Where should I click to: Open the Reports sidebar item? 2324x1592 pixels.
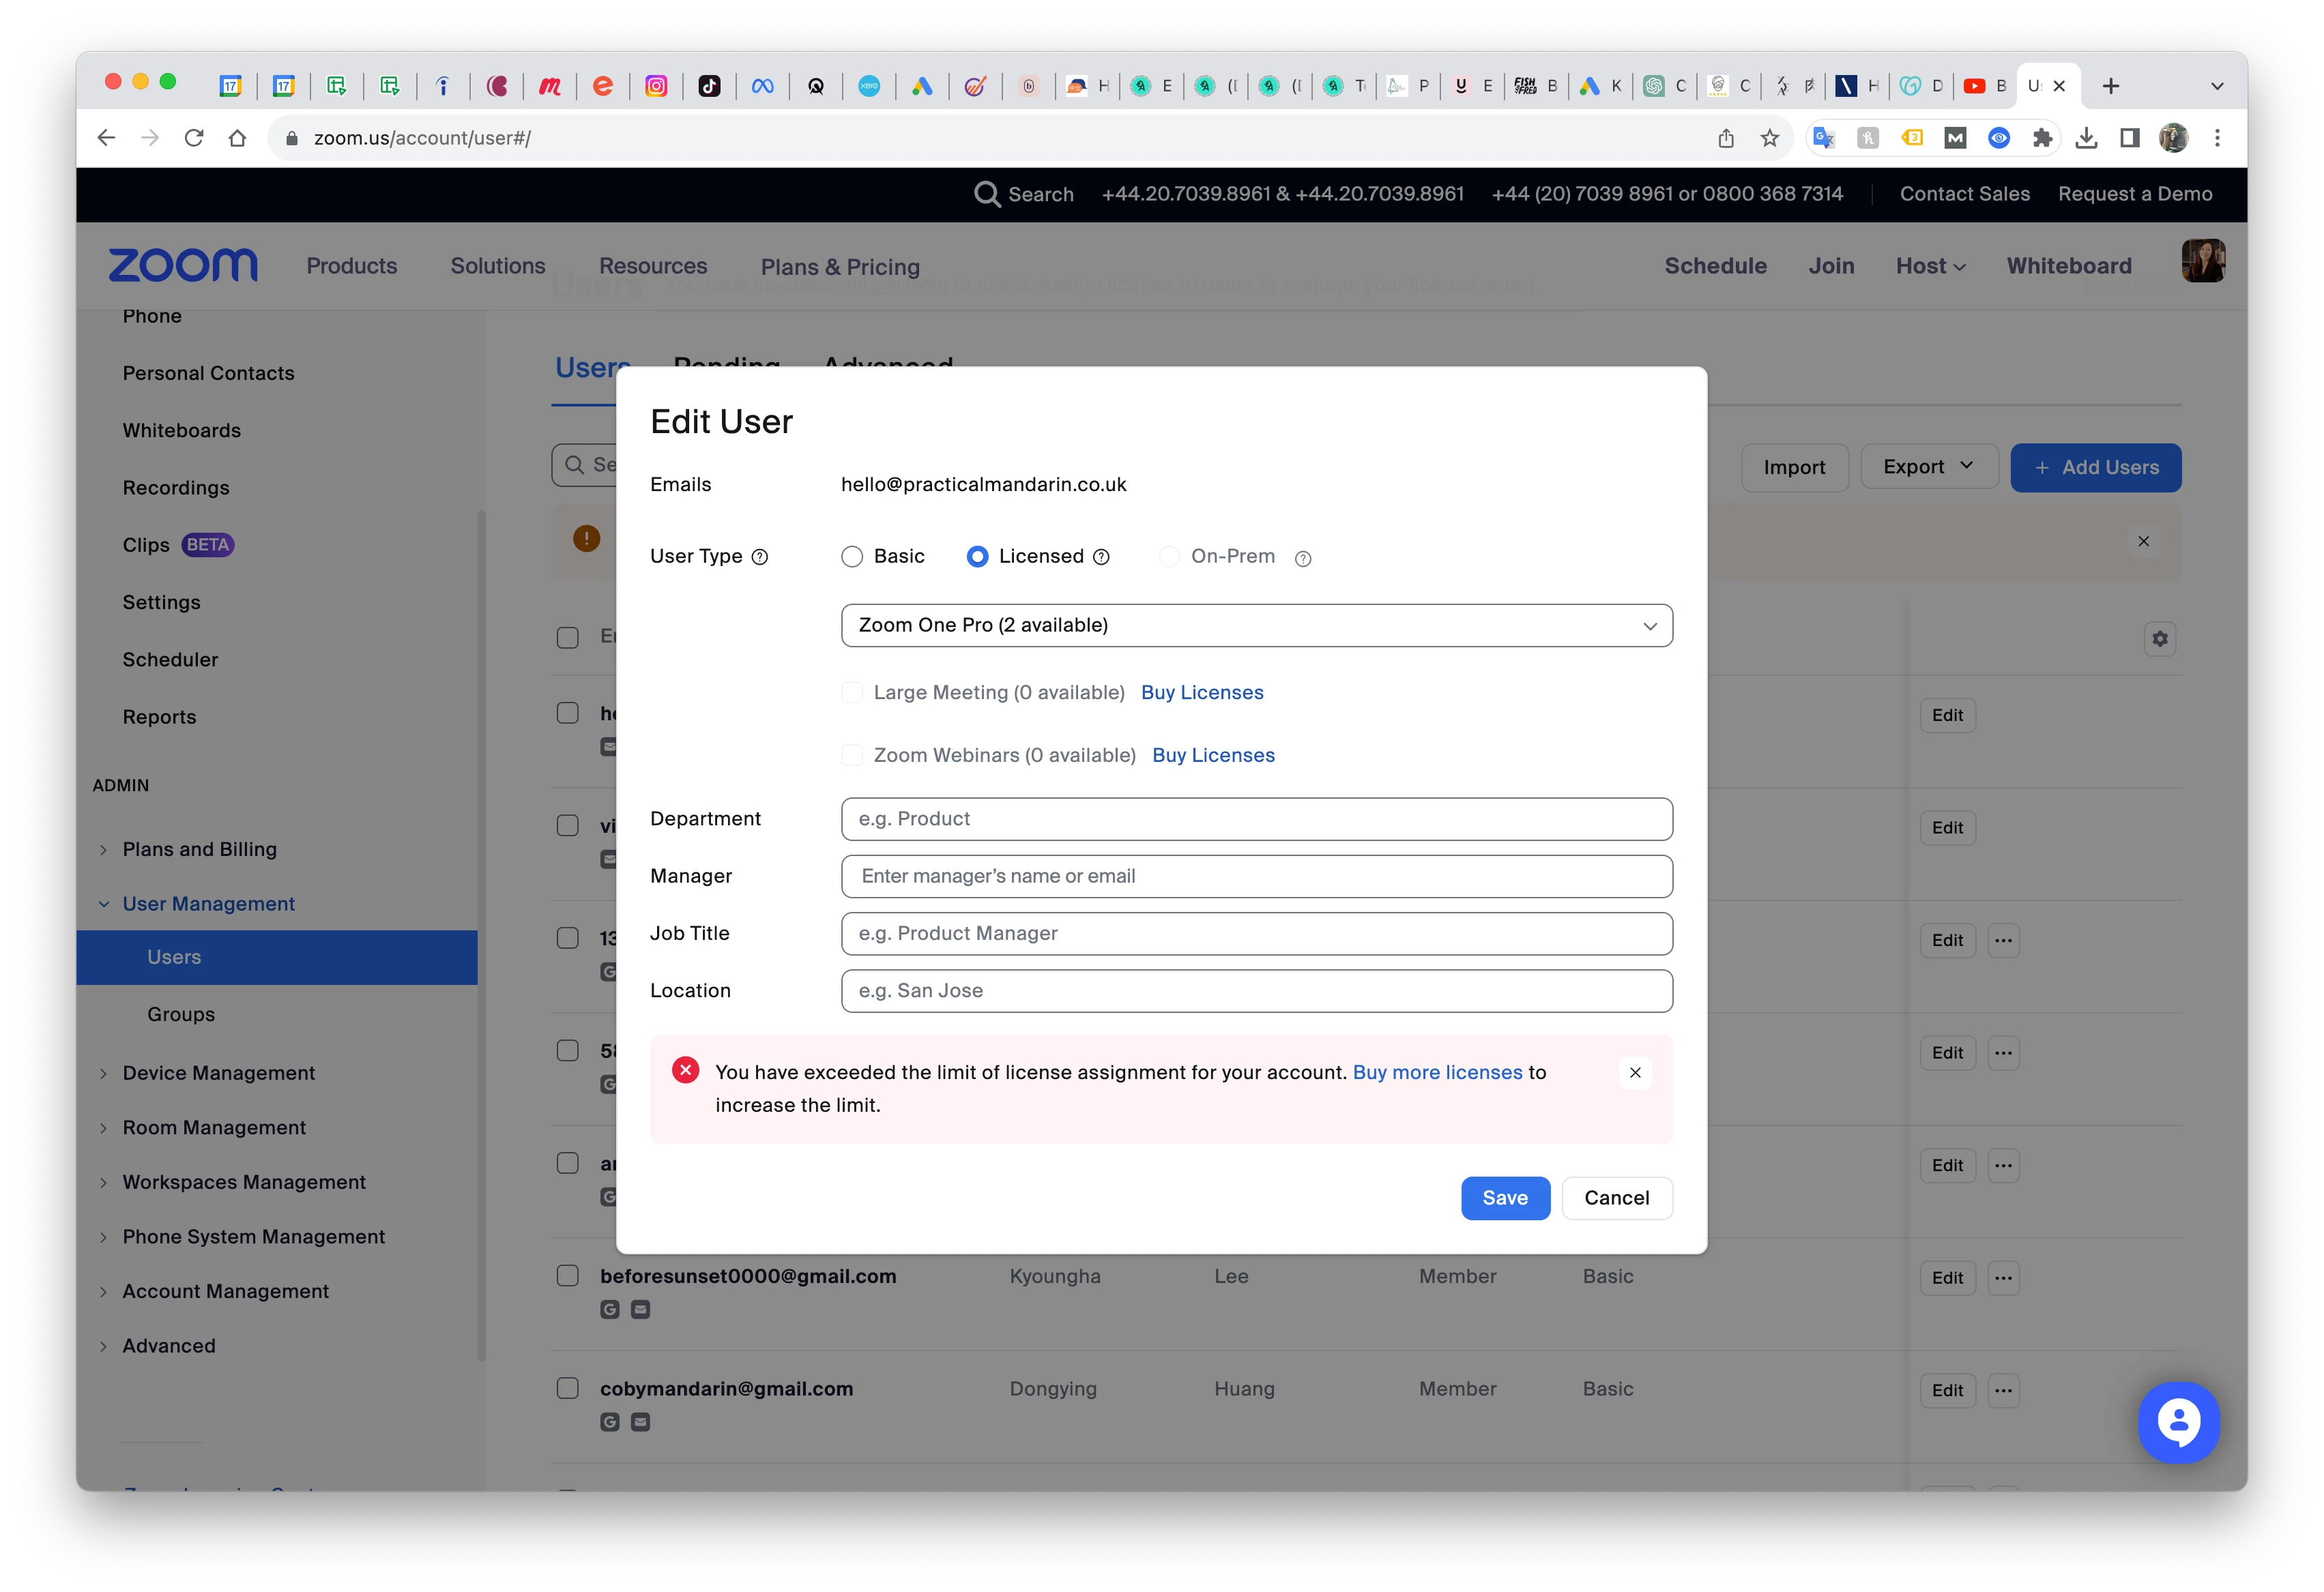point(159,717)
